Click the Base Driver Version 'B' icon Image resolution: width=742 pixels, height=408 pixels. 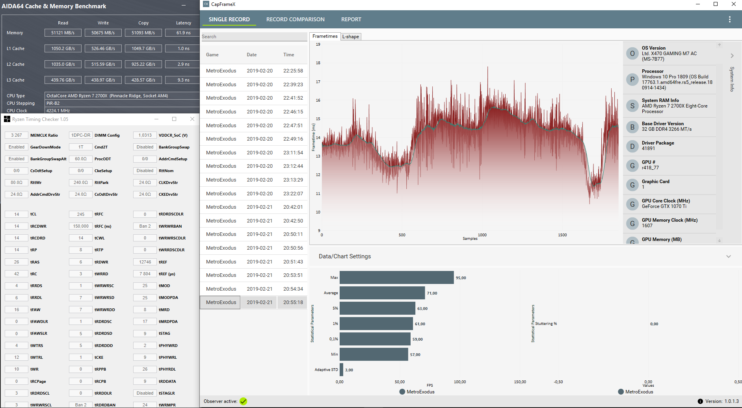point(632,127)
